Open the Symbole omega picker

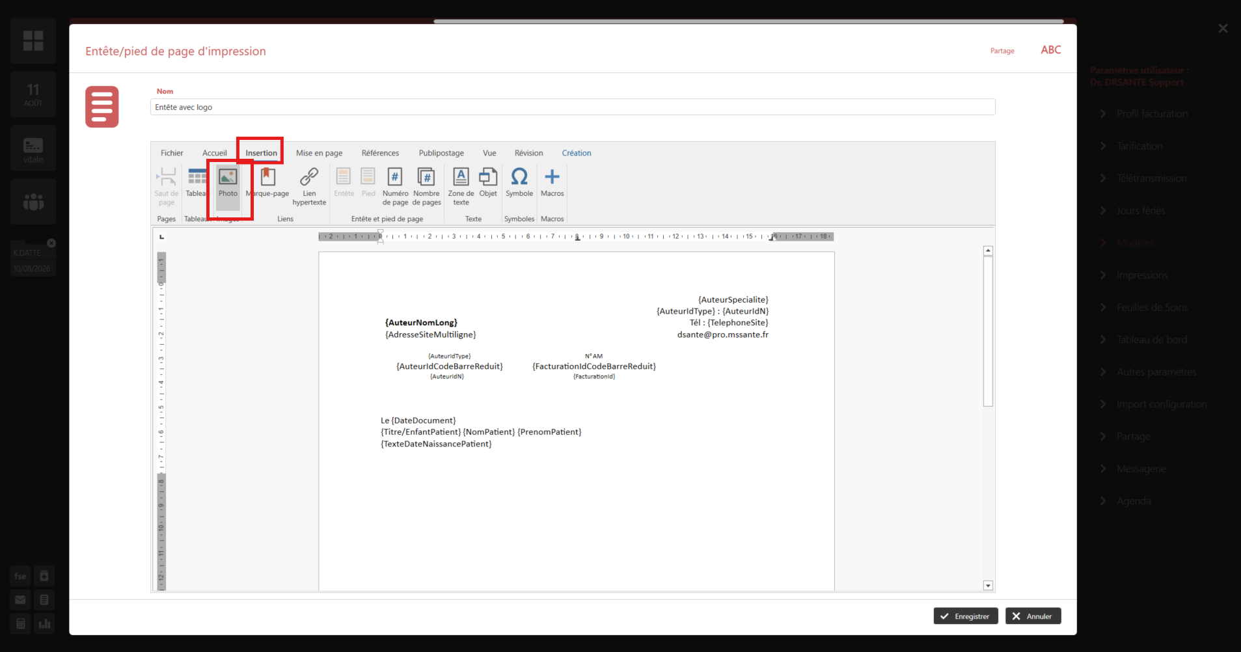[519, 183]
